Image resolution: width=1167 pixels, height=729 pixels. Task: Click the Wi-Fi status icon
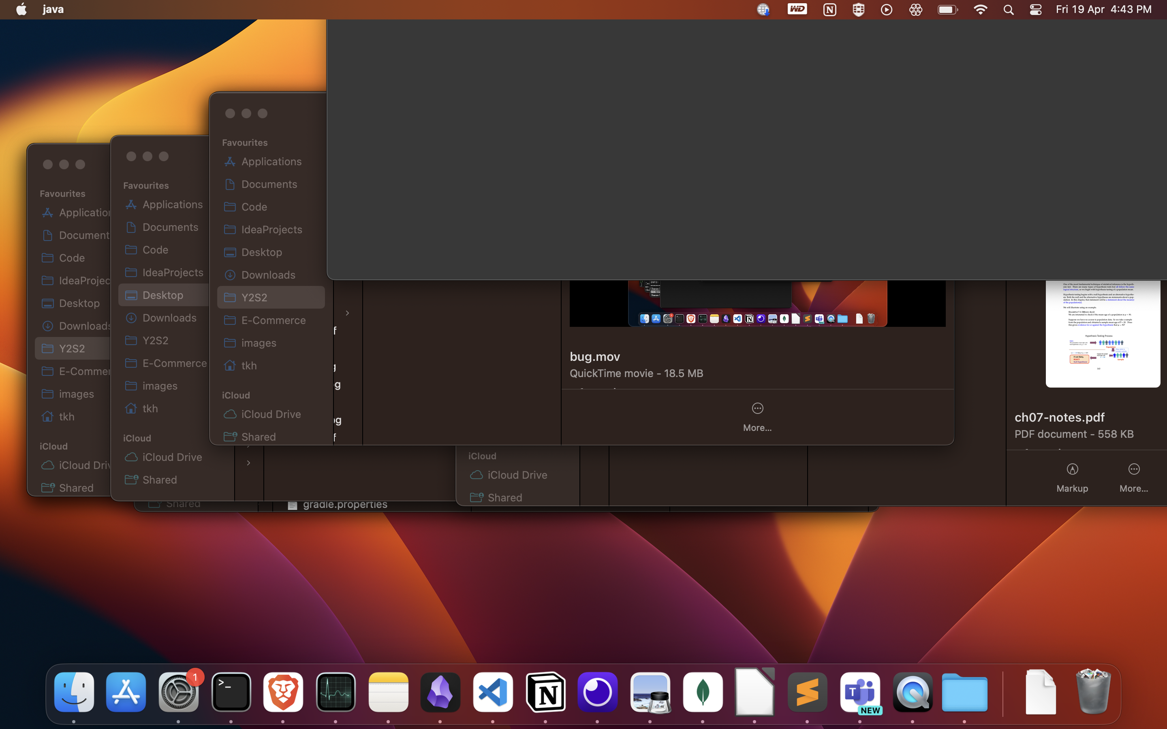pos(980,10)
